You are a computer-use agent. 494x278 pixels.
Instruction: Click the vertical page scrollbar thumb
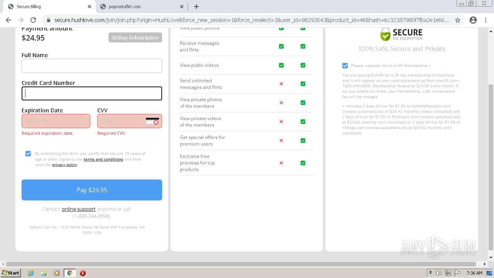click(491, 167)
